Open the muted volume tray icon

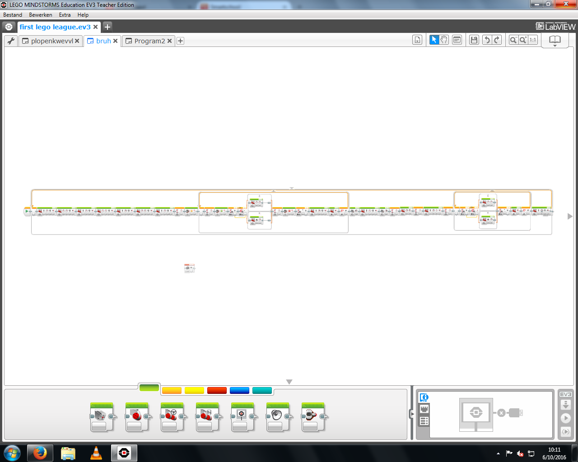[520, 453]
